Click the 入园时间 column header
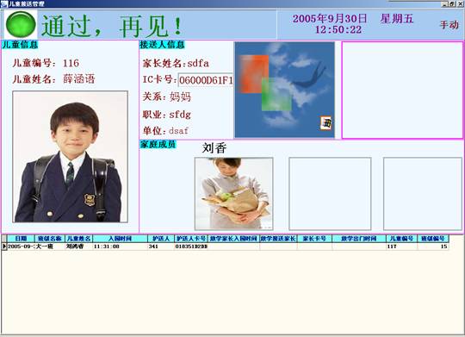 pyautogui.click(x=120, y=239)
